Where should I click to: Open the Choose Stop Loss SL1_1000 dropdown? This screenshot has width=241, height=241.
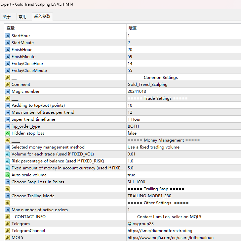click(184, 182)
